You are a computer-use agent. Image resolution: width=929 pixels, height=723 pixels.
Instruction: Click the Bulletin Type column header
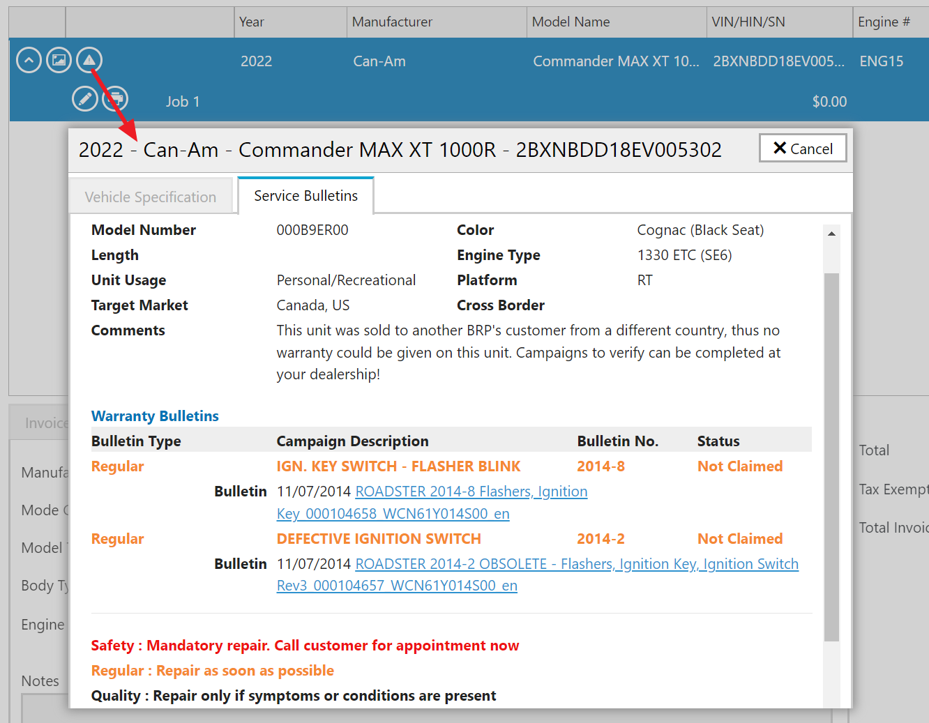pos(136,441)
